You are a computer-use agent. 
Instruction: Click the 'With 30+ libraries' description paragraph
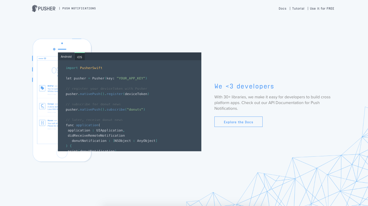pos(272,103)
